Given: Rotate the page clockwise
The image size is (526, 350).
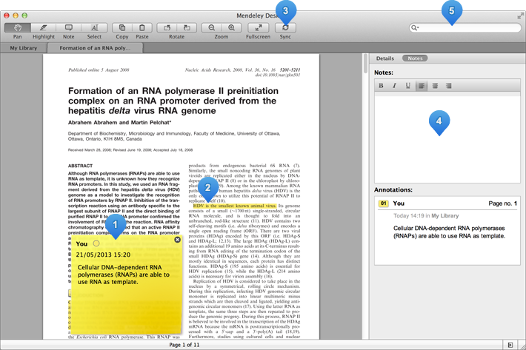Looking at the screenshot, I should (187, 28).
